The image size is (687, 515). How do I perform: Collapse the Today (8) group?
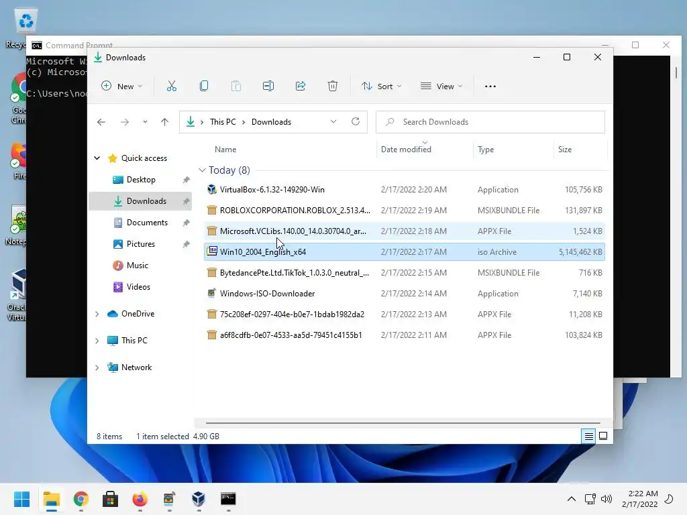(202, 170)
